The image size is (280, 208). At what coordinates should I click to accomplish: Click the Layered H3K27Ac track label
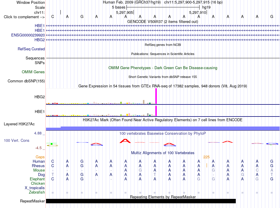click(x=19, y=124)
